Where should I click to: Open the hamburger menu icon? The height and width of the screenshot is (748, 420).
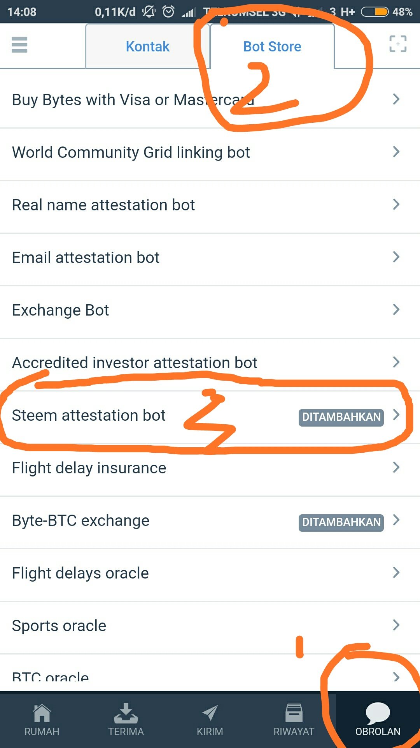point(19,45)
